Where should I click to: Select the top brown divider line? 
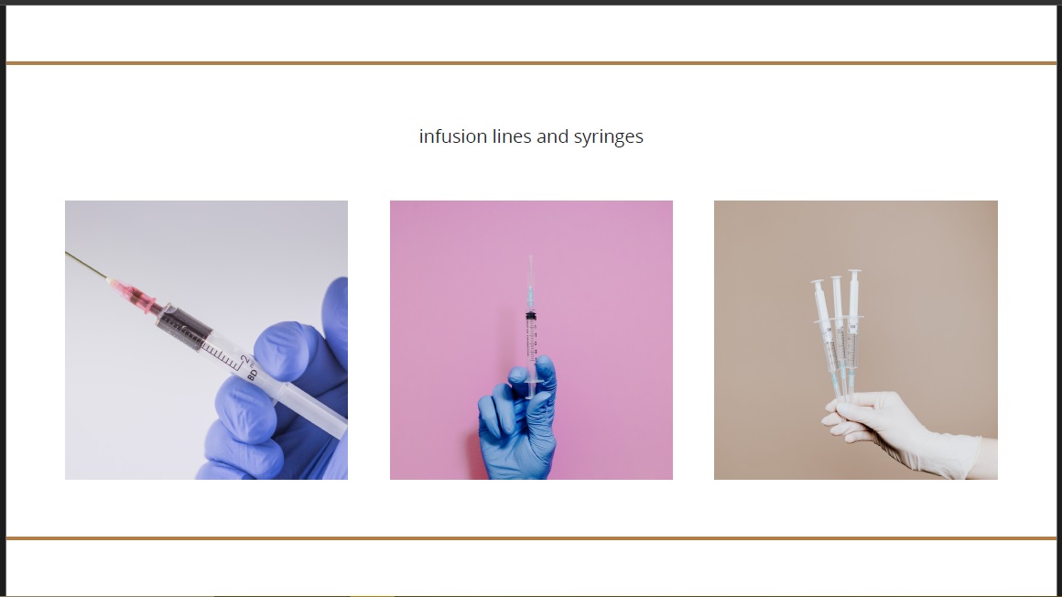(531, 63)
